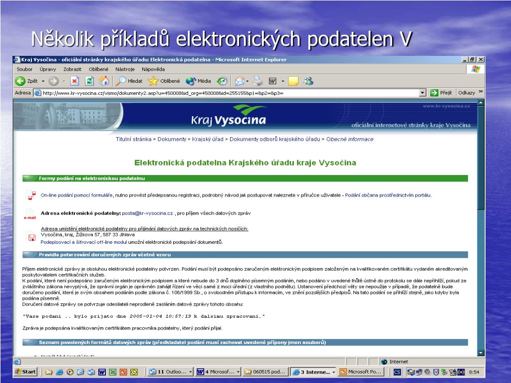Expand the Zpět back history dropdown arrow
The image size is (511, 383).
pyautogui.click(x=43, y=81)
